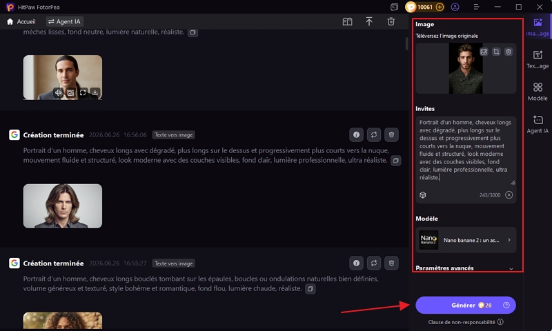
Task: Open the Image to image tab
Action: (538, 28)
